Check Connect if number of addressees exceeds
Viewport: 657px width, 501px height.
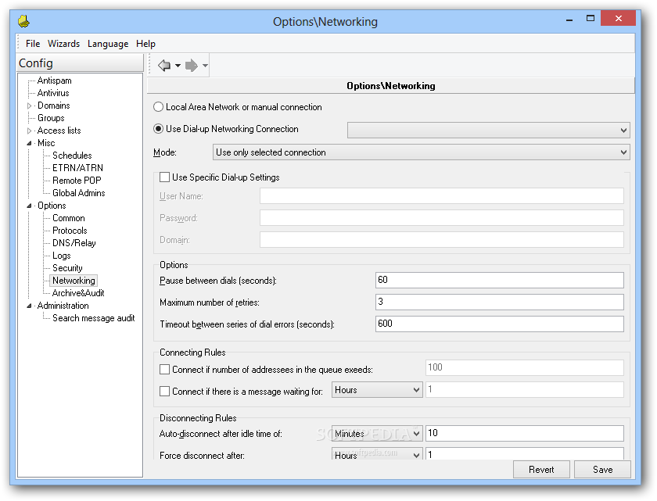tap(165, 370)
